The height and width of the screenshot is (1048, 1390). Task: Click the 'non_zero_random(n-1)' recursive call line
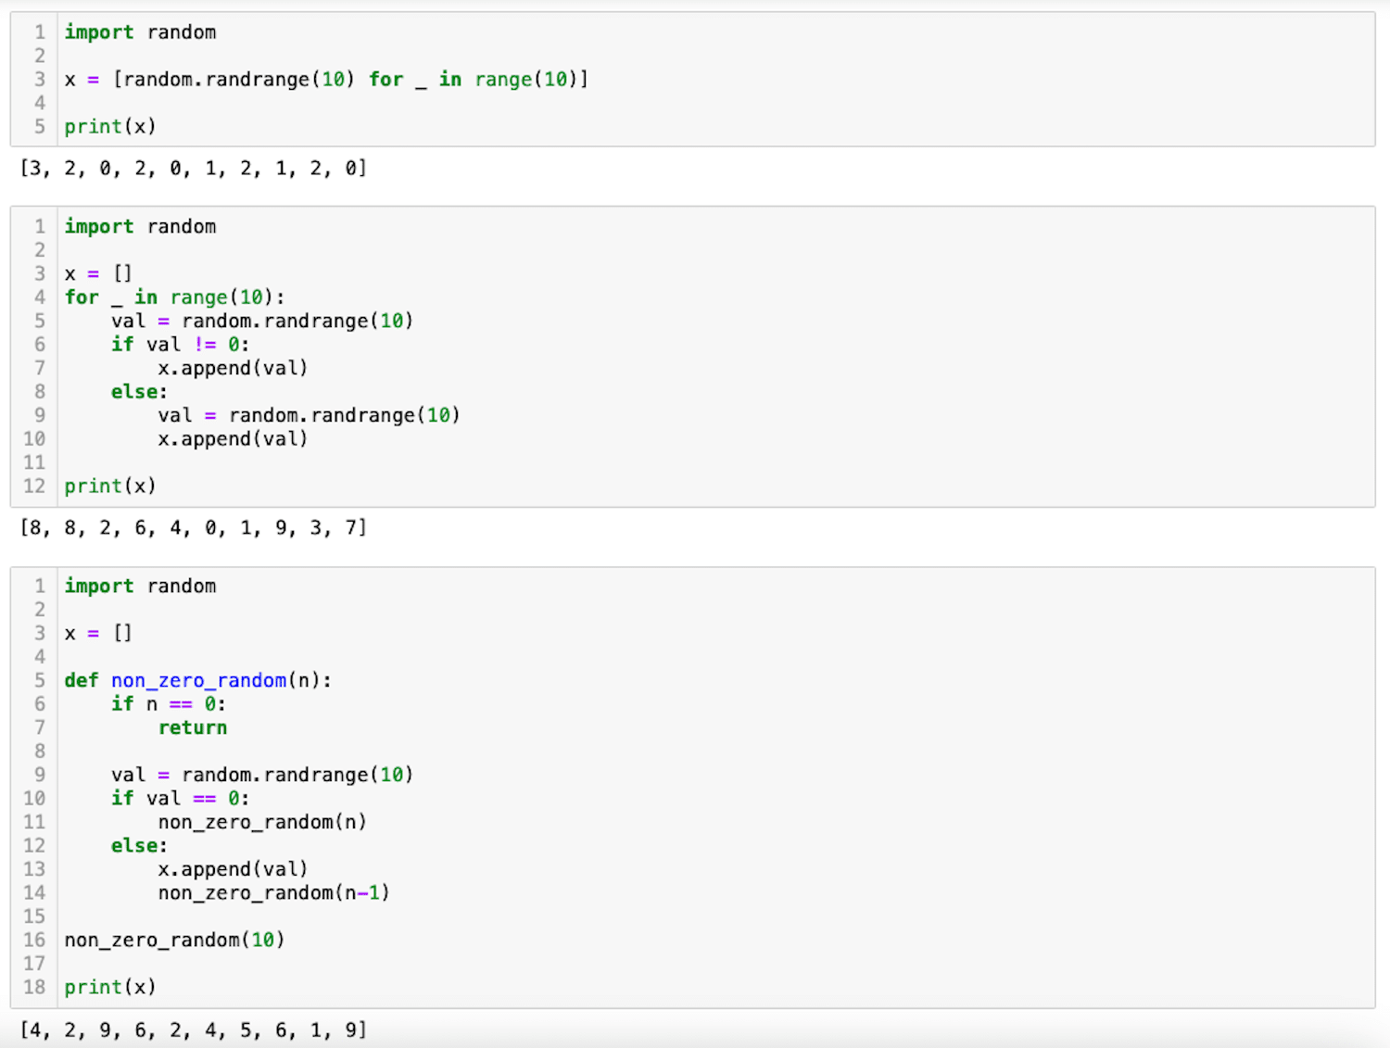point(273,893)
